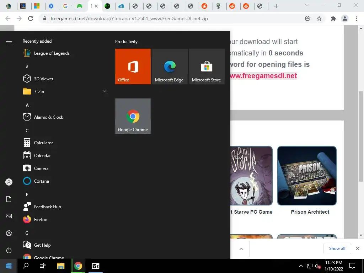The width and height of the screenshot is (364, 273).
Task: Switch to the Google tab
Action: point(65,6)
